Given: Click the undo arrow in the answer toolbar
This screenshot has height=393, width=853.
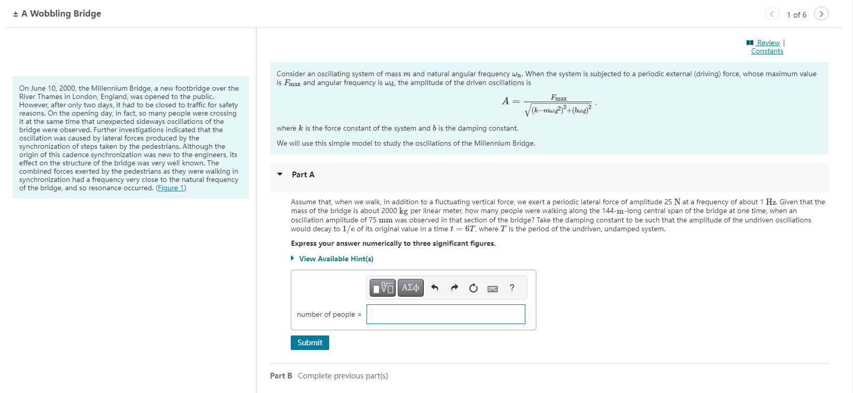Looking at the screenshot, I should click(435, 287).
